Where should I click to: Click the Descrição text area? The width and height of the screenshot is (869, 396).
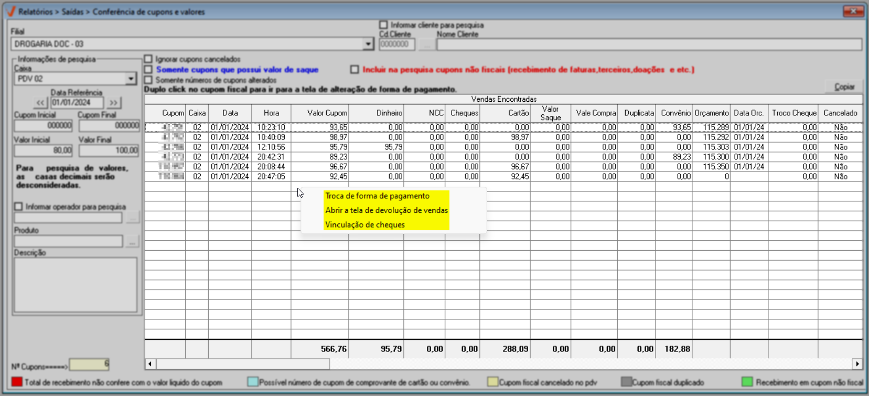pos(76,285)
